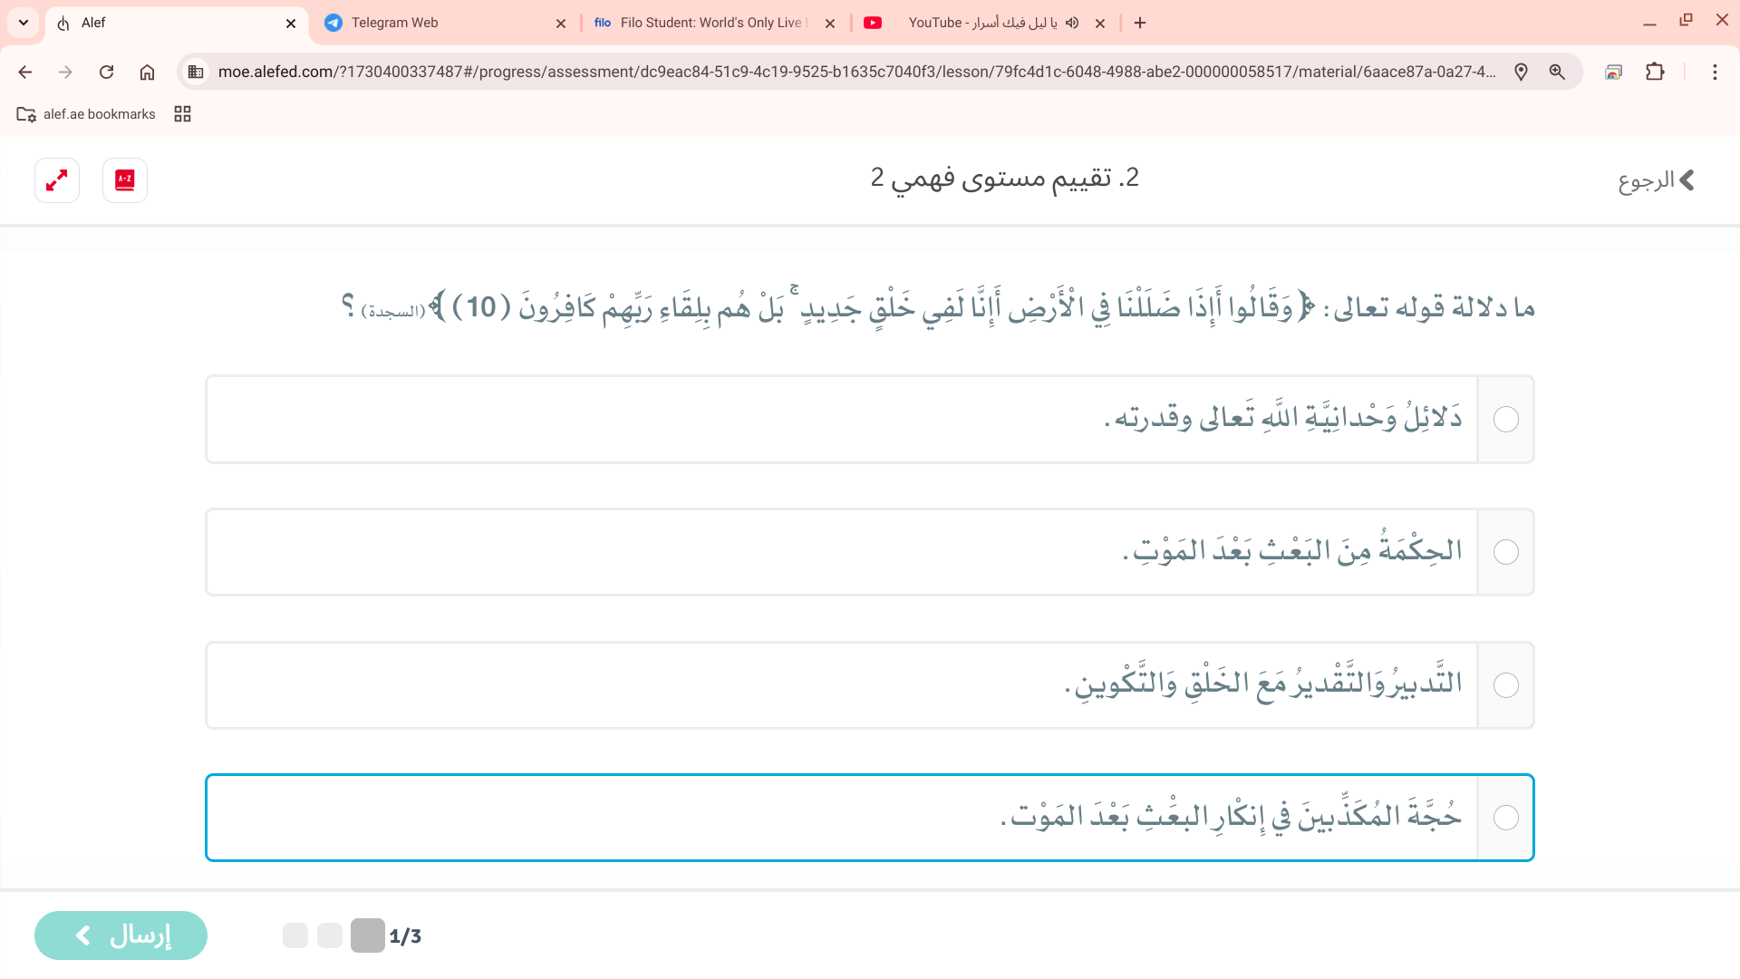Switch to the Filo Student tab
Image resolution: width=1740 pixels, height=979 pixels.
point(711,23)
